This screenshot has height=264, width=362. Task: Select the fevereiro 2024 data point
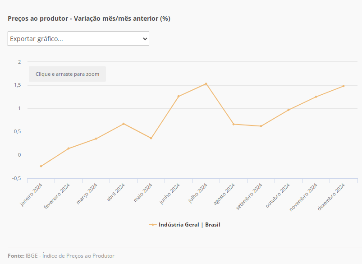[x=69, y=148]
